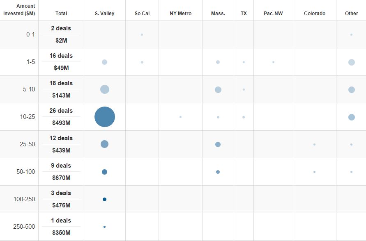
Task: Click the Other bubble in 1-5 row
Action: pyautogui.click(x=352, y=62)
